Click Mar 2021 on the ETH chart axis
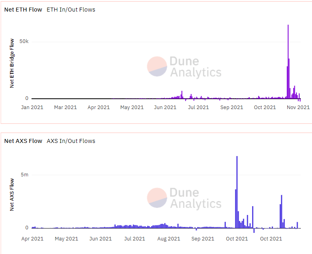This screenshot has width=312, height=254. point(65,107)
